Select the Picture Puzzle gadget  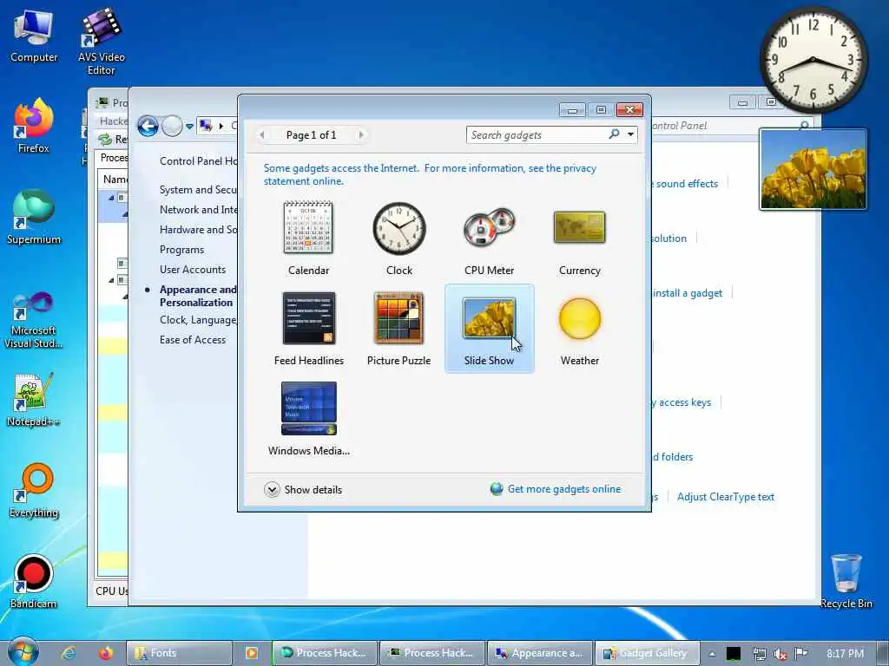click(x=399, y=329)
